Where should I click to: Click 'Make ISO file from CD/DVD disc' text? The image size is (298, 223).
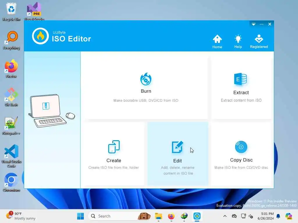241,168
